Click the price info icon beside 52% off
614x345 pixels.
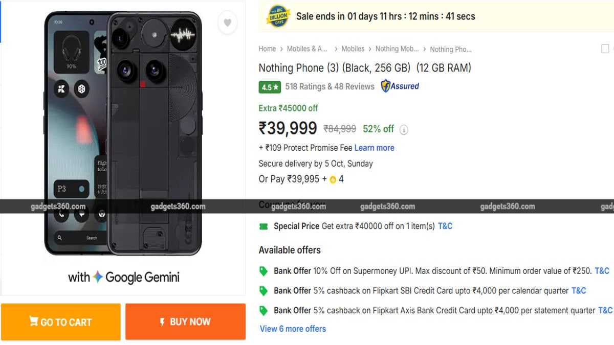[404, 130]
